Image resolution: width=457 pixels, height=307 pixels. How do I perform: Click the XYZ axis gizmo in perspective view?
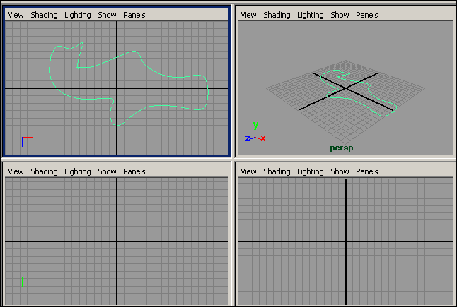tap(255, 132)
